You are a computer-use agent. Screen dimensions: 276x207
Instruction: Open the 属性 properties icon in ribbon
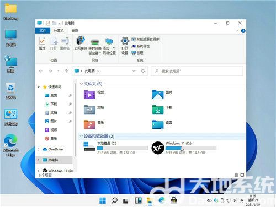[x=42, y=43]
